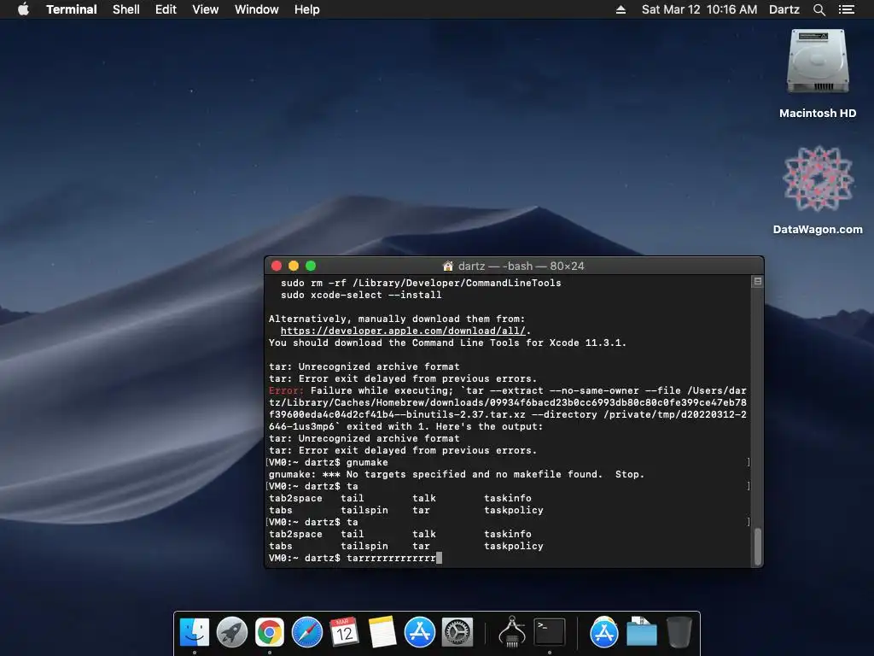874x656 pixels.
Task: Click 'Alternatively, manually download them from:' line
Action: click(x=397, y=319)
